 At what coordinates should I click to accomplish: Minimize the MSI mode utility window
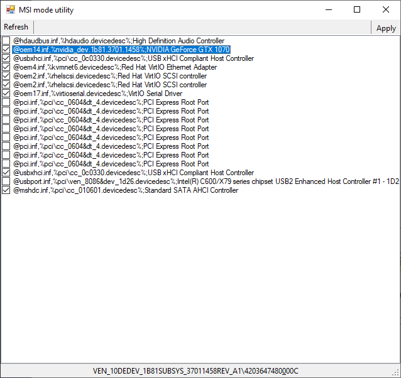coord(329,9)
